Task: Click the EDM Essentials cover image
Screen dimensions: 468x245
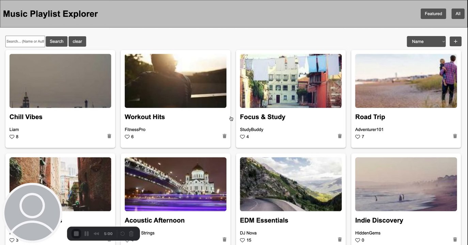Action: (291, 184)
